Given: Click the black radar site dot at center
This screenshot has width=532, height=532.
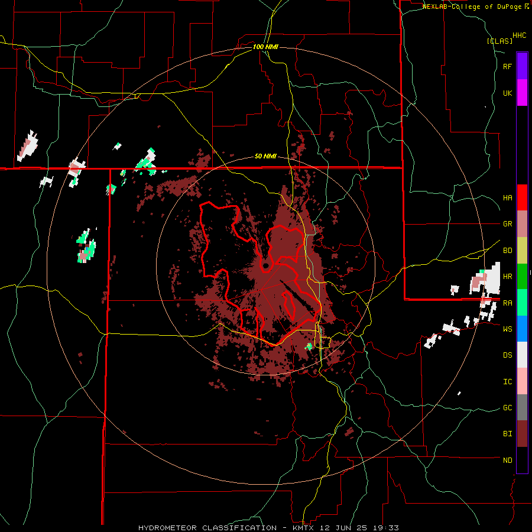Looking at the screenshot, I should (265, 265).
